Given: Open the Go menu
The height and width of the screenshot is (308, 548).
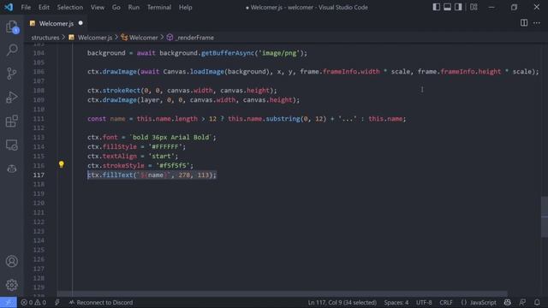Looking at the screenshot, I should (x=116, y=8).
